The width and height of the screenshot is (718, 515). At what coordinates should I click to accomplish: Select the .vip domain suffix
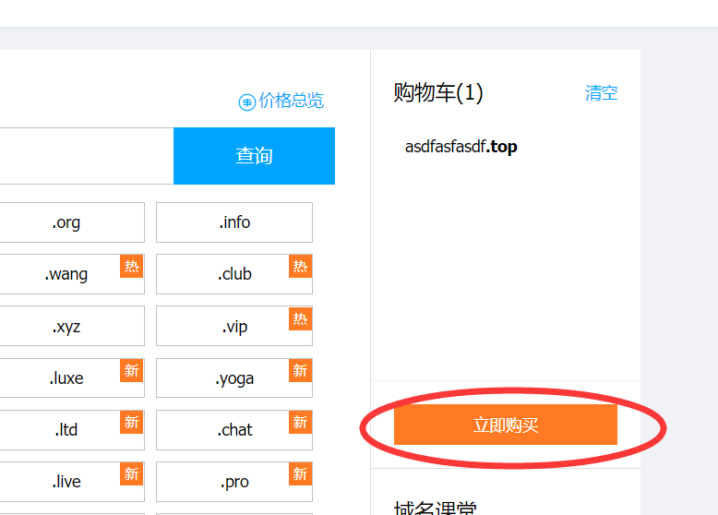234,326
